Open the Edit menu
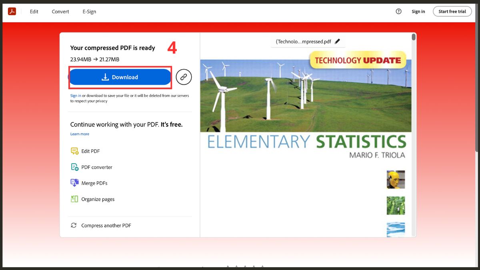480x270 pixels. pyautogui.click(x=34, y=12)
